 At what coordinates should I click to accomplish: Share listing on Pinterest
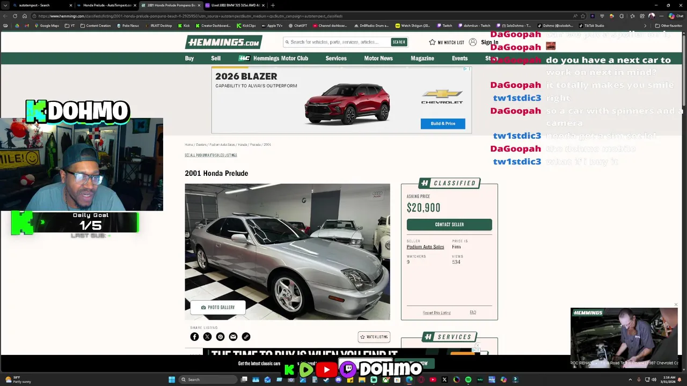pyautogui.click(x=220, y=337)
